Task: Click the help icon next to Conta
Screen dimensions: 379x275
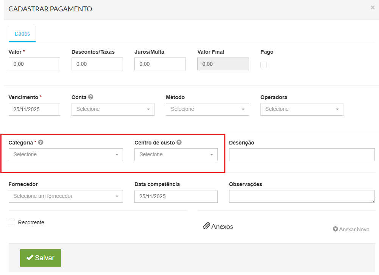Action: [90, 97]
